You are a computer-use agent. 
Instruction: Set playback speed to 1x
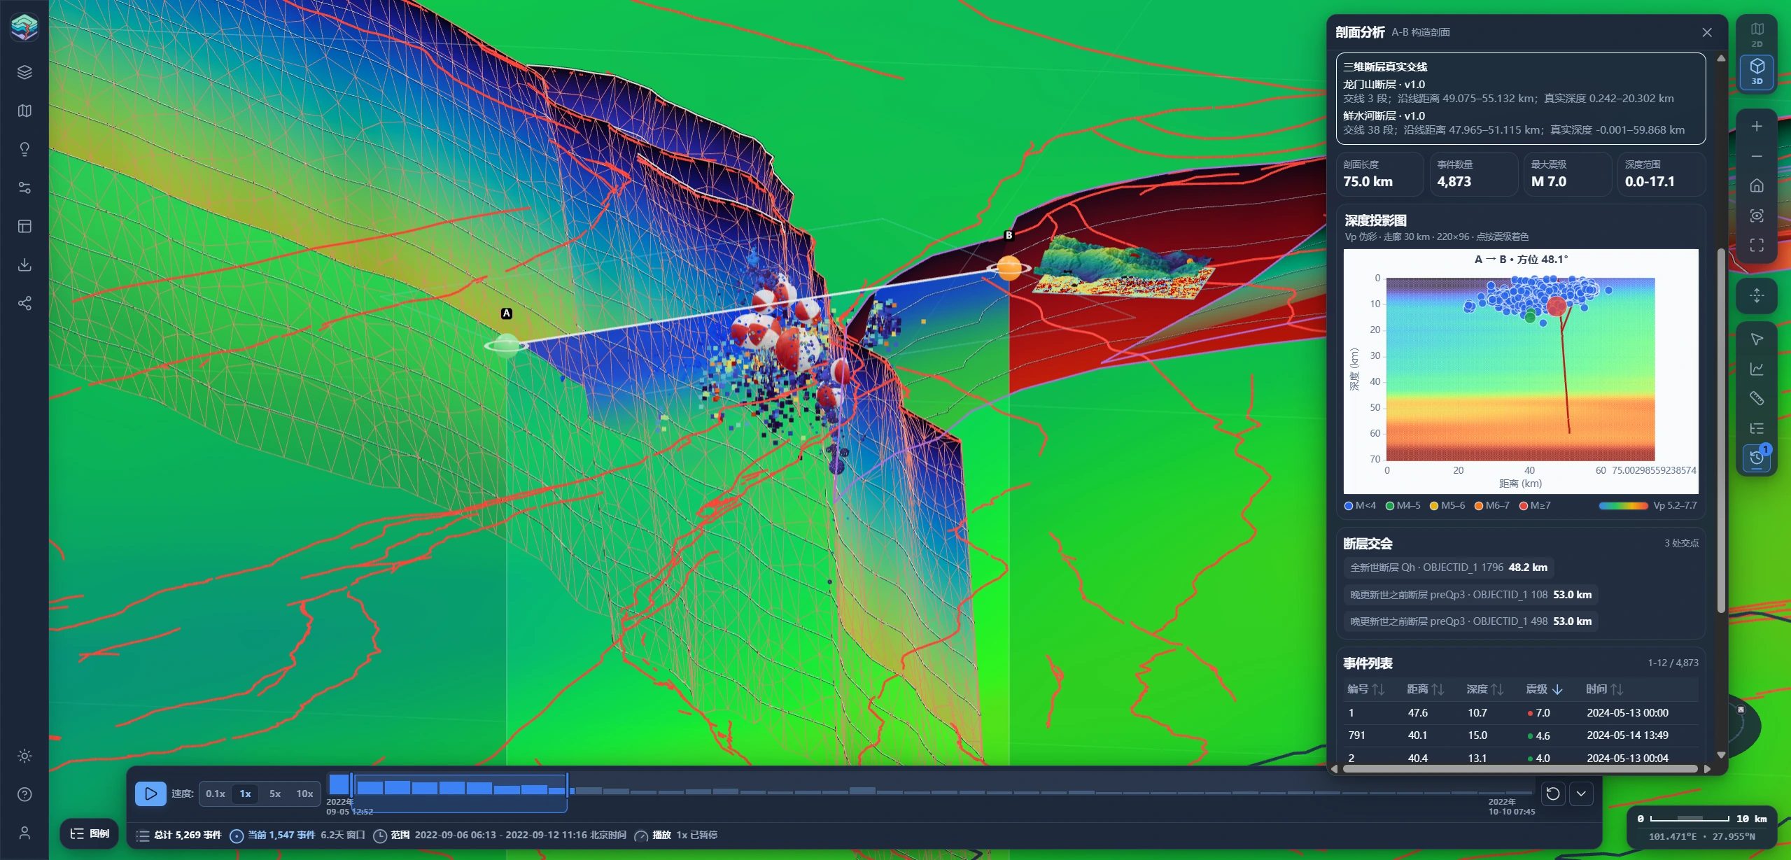click(245, 794)
